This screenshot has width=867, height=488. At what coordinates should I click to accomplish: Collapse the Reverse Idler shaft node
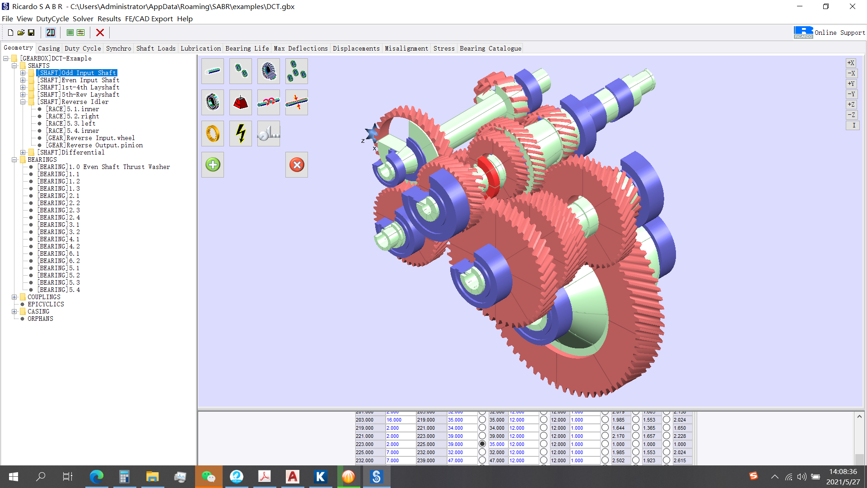tap(23, 102)
